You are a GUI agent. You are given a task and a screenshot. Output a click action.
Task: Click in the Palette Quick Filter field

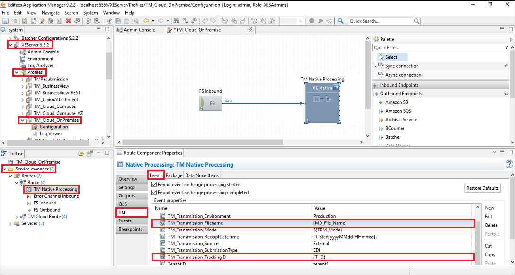[438, 48]
